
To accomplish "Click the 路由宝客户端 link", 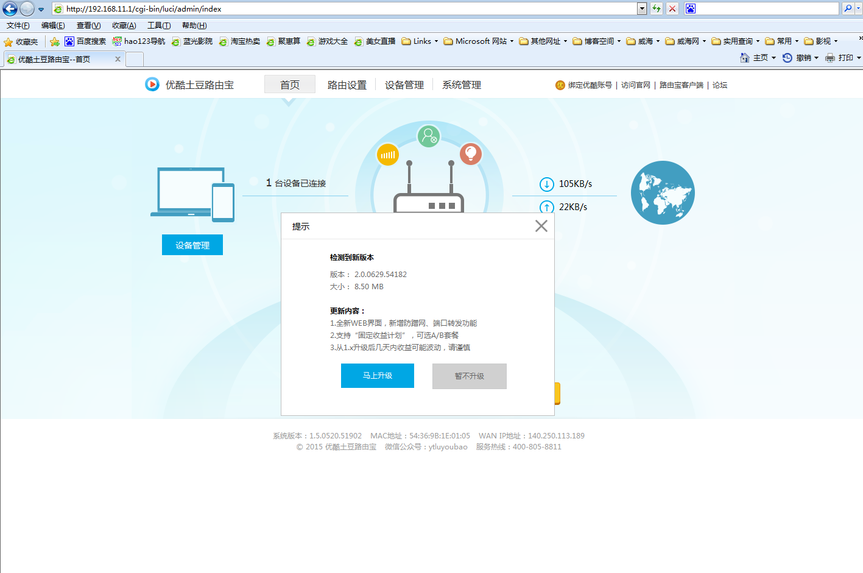I will (682, 85).
